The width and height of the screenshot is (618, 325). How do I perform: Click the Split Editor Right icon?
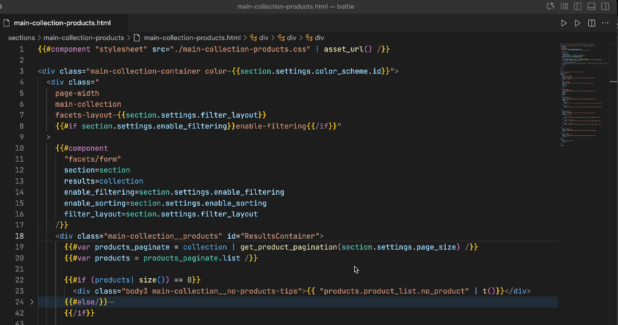point(592,23)
